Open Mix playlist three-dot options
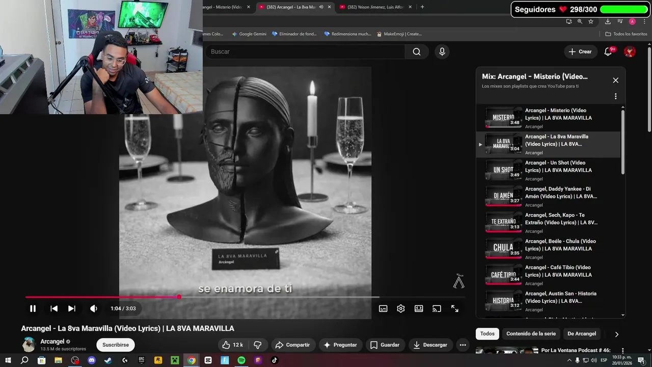 point(615,96)
